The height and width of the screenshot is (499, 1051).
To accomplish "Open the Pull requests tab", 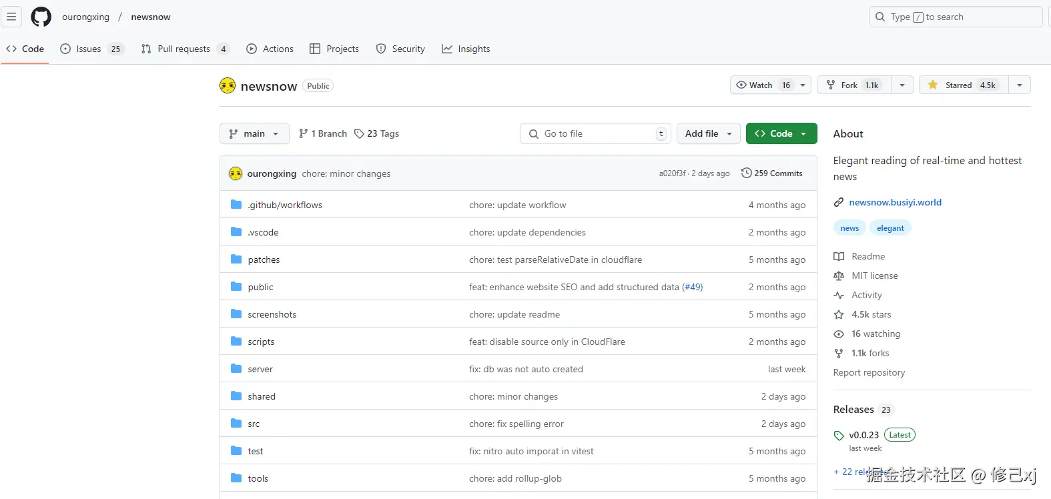I will point(185,49).
